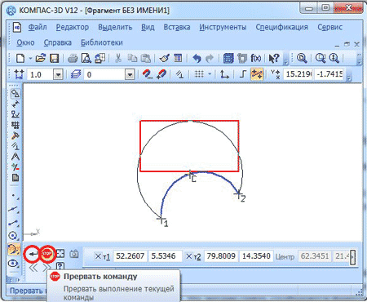Click the Y coordinate field -1.7415

pos(329,74)
